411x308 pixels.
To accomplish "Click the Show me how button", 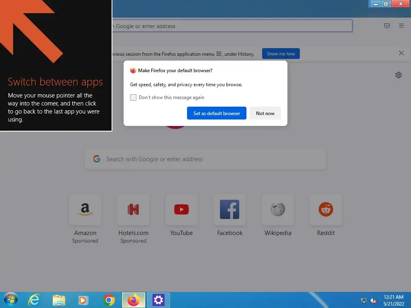I will (281, 54).
